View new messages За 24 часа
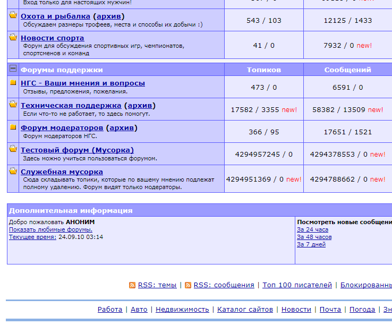The height and width of the screenshot is (325, 392). (x=312, y=229)
